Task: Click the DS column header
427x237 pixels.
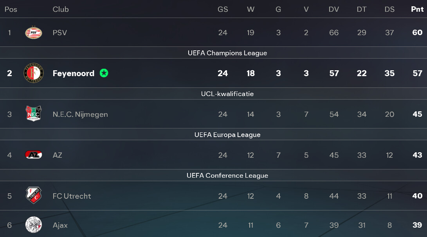Action: [389, 9]
